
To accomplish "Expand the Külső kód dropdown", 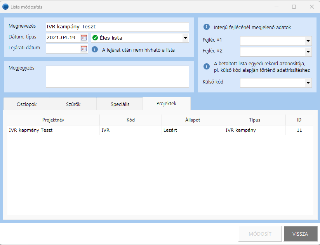I will (308, 83).
